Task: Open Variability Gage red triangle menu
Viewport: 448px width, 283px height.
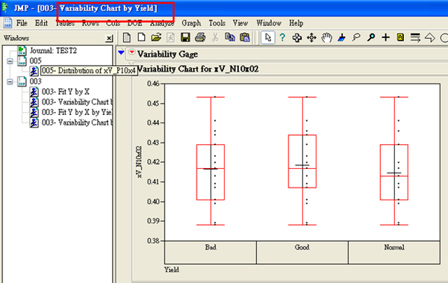Action: pos(131,52)
